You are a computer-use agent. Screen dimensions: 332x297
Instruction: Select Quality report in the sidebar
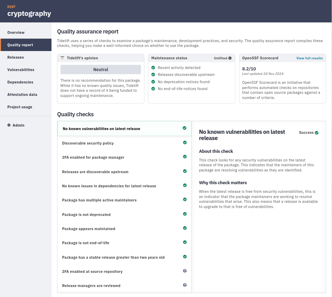(26, 45)
